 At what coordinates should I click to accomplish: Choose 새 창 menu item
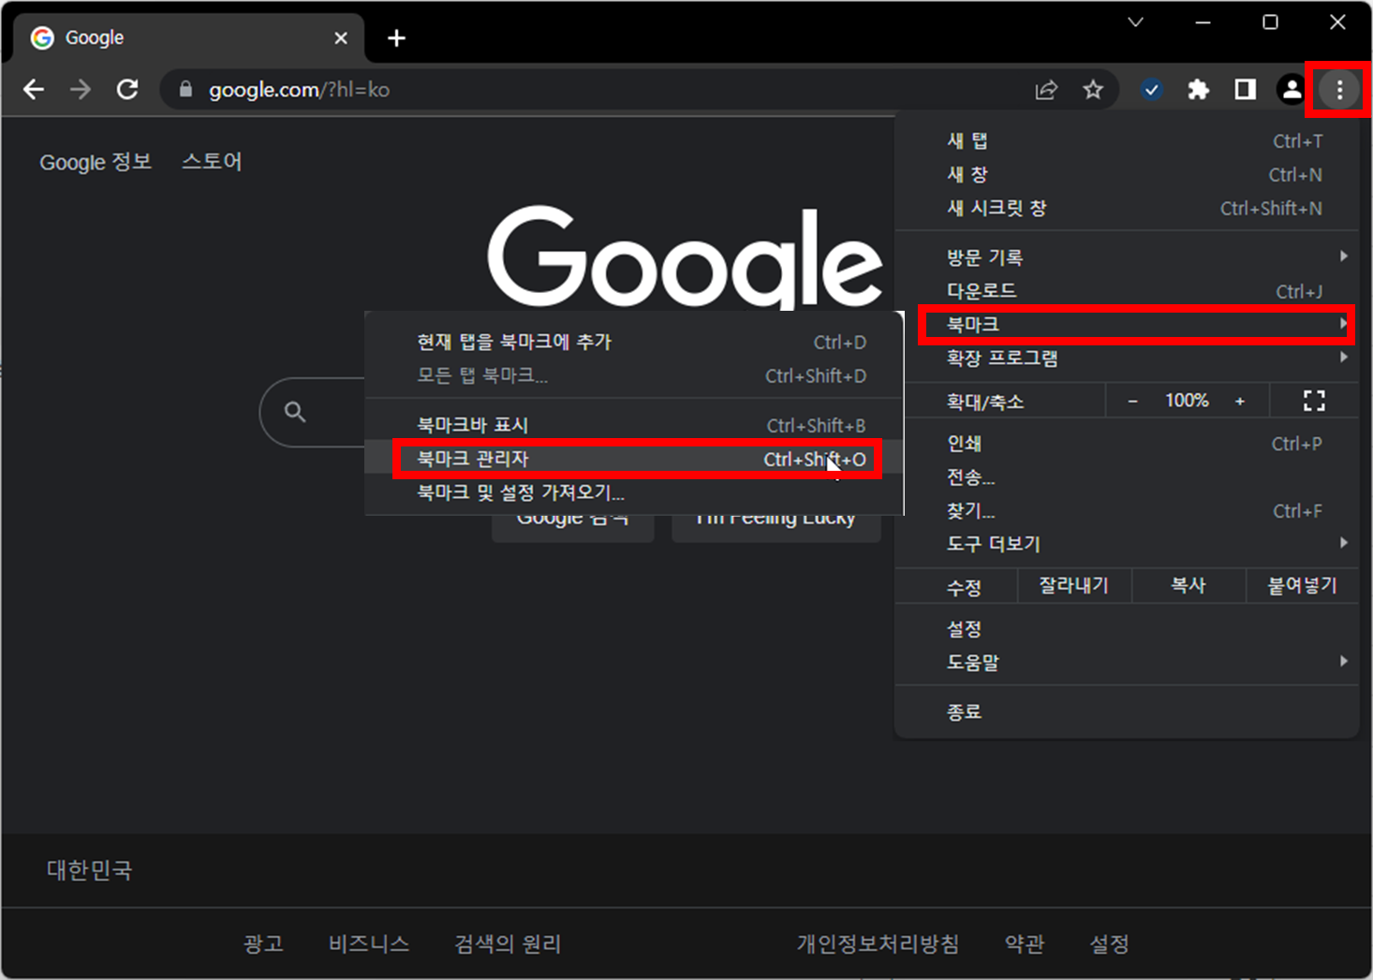tap(1128, 175)
